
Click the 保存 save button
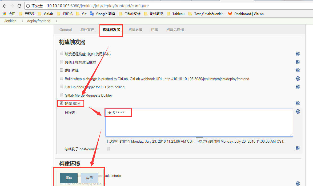69,178
